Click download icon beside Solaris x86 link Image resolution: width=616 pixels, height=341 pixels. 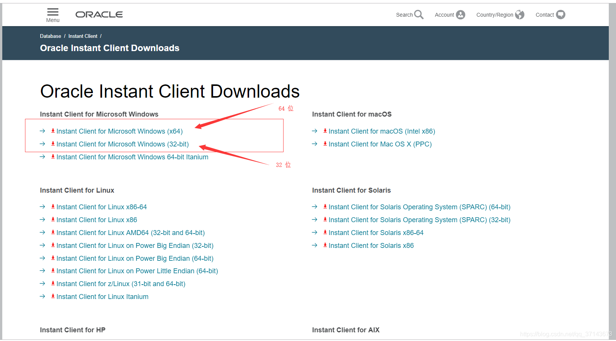pos(325,245)
